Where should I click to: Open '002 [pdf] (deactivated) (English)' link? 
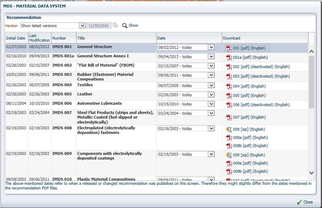pos(261,67)
